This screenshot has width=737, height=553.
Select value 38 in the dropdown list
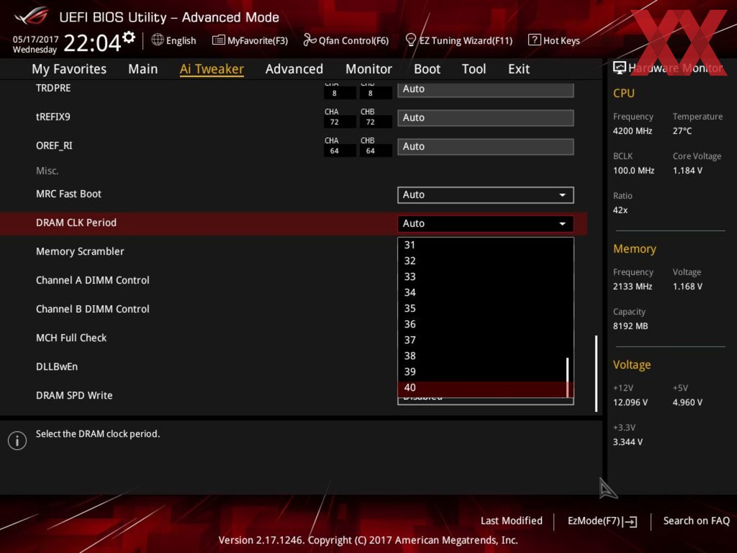point(482,356)
